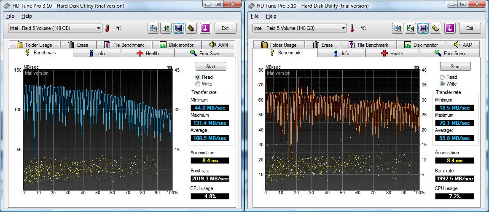Screen dimensions: 489x212
Task: Click the thermometer temperature indicator, left window
Action: coord(107,28)
